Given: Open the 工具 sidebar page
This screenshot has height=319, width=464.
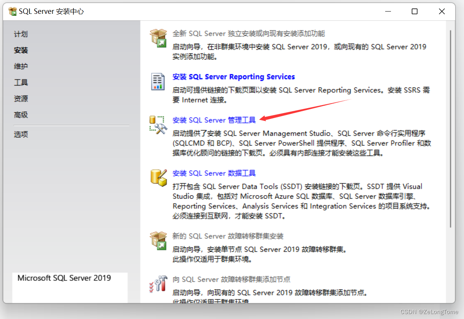Looking at the screenshot, I should [21, 83].
